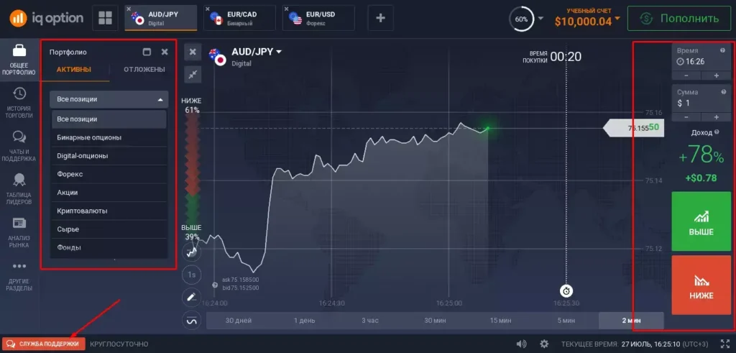Click the iq option logo
Viewport: 736px width, 353px height.
click(x=47, y=18)
